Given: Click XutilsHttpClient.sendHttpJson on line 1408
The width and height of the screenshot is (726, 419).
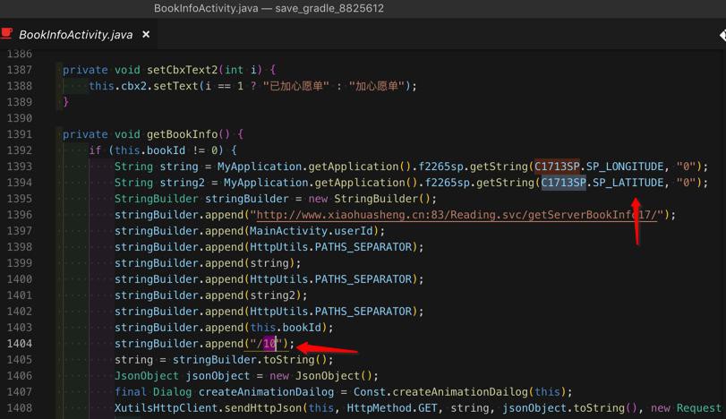Looking at the screenshot, I should [208, 408].
